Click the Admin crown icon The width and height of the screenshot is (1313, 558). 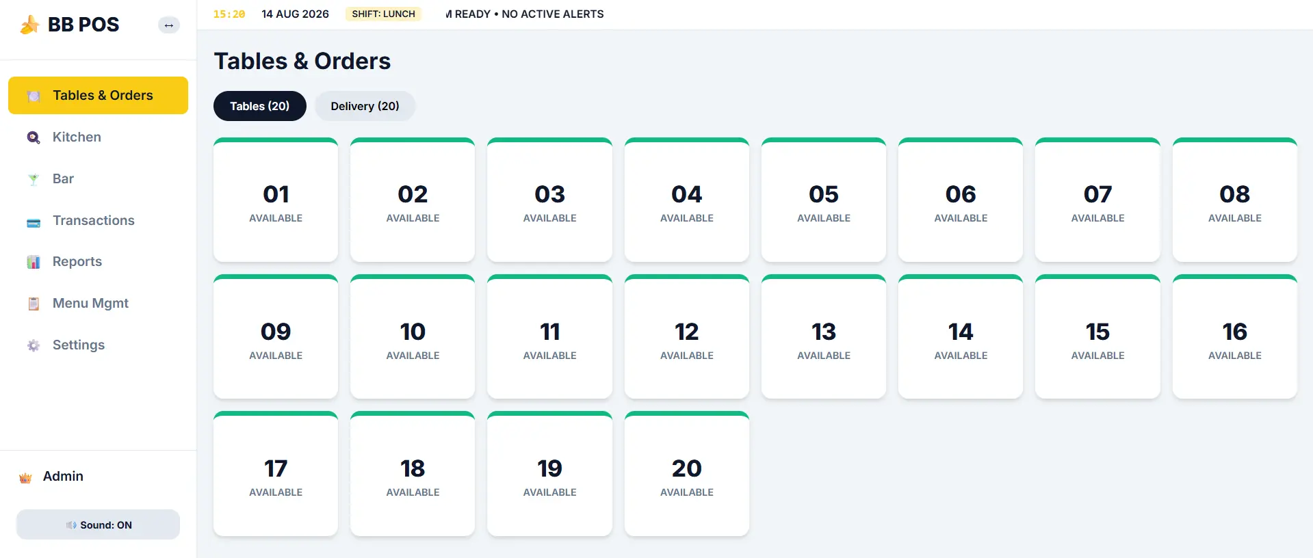(25, 477)
